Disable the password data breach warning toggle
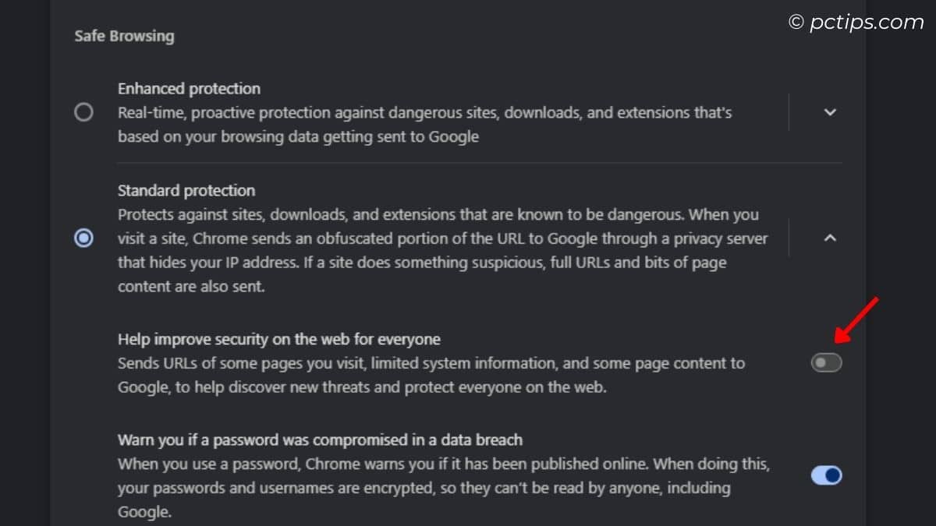 point(826,475)
